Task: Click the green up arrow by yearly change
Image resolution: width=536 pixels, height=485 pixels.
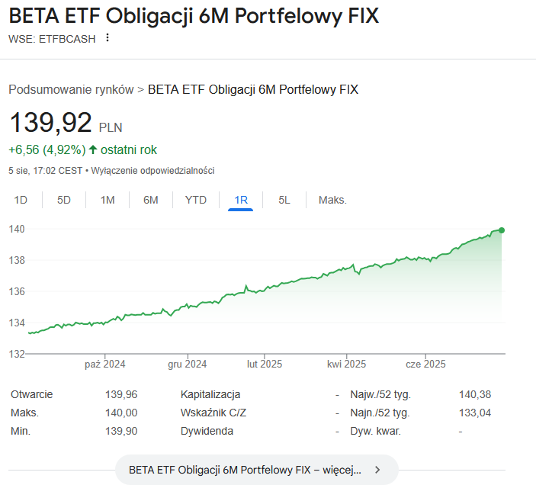Action: pyautogui.click(x=93, y=149)
